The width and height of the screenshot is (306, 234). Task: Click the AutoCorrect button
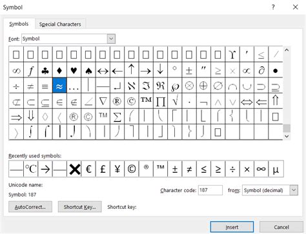[30, 207]
